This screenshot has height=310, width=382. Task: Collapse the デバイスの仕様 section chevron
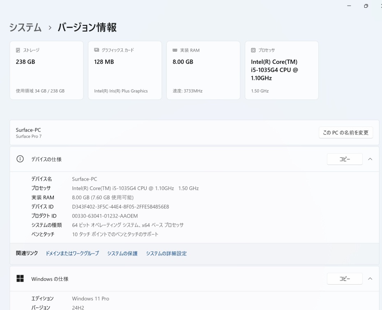[x=370, y=159]
